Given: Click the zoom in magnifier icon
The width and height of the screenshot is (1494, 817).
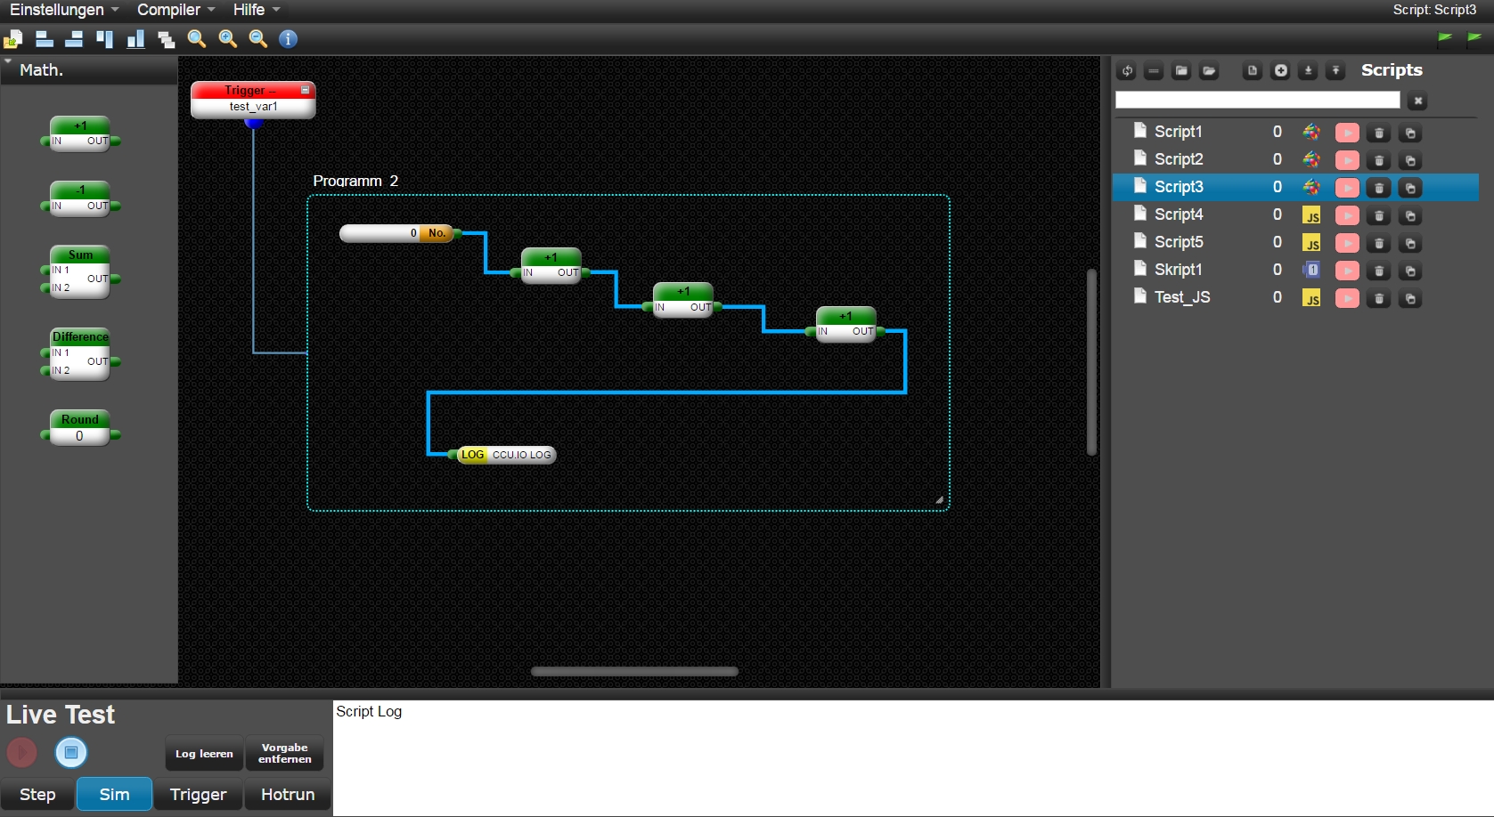Looking at the screenshot, I should (x=228, y=39).
